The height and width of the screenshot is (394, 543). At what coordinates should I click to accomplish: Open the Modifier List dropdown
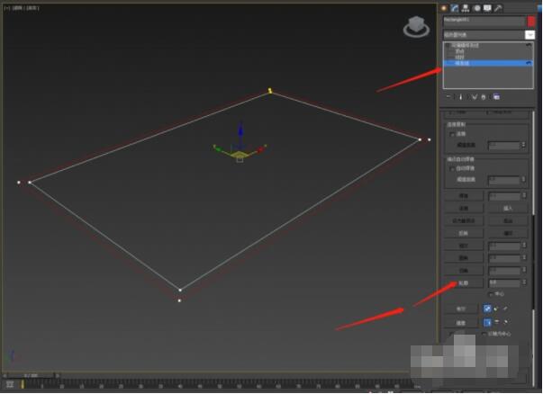tap(529, 34)
